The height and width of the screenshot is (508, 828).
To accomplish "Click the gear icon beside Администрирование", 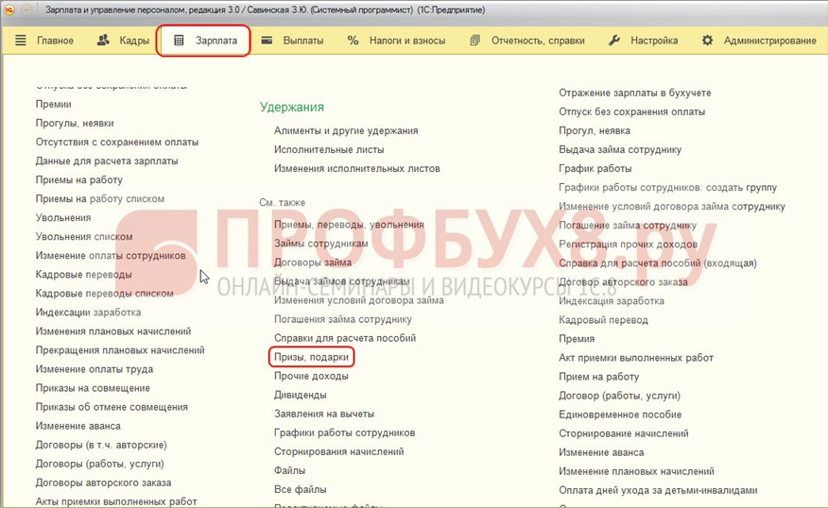I will click(x=707, y=41).
